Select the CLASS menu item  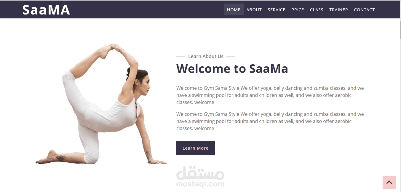pyautogui.click(x=317, y=9)
